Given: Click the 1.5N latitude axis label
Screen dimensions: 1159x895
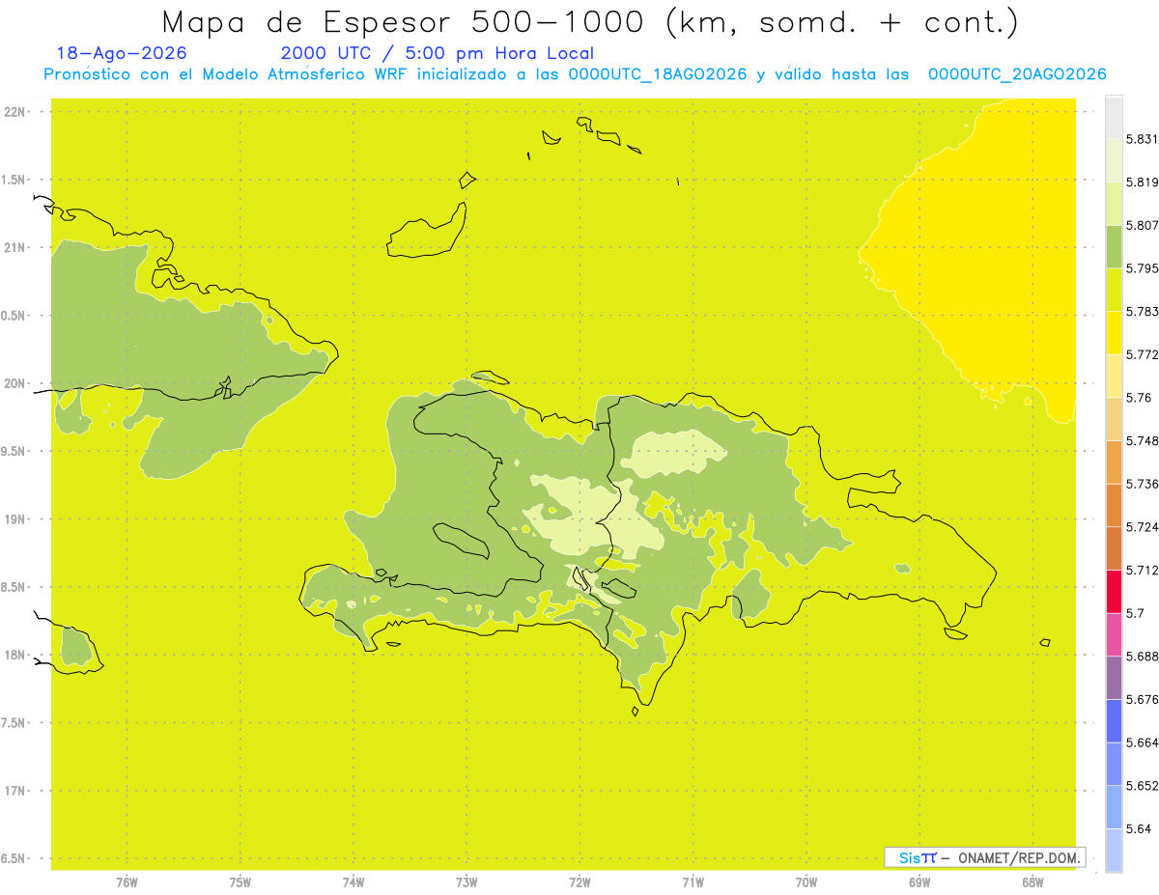Looking at the screenshot, I should (x=14, y=180).
